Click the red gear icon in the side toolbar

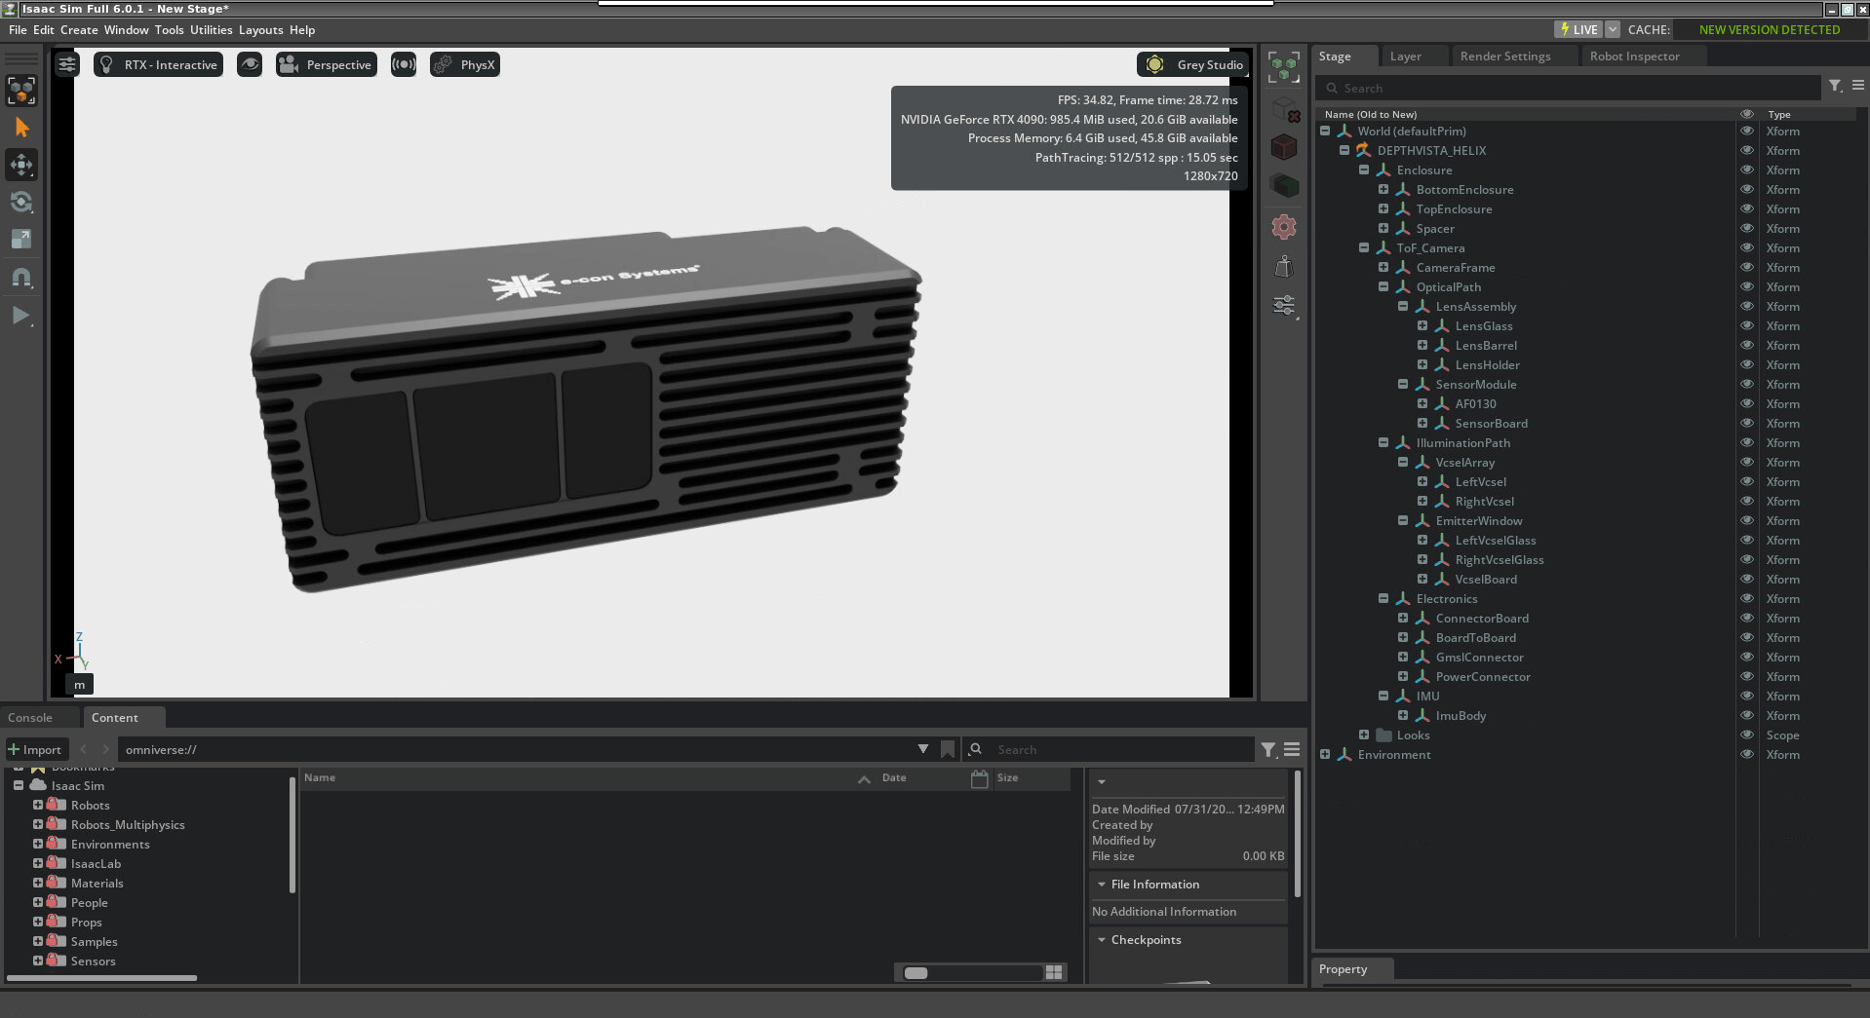tap(1284, 227)
